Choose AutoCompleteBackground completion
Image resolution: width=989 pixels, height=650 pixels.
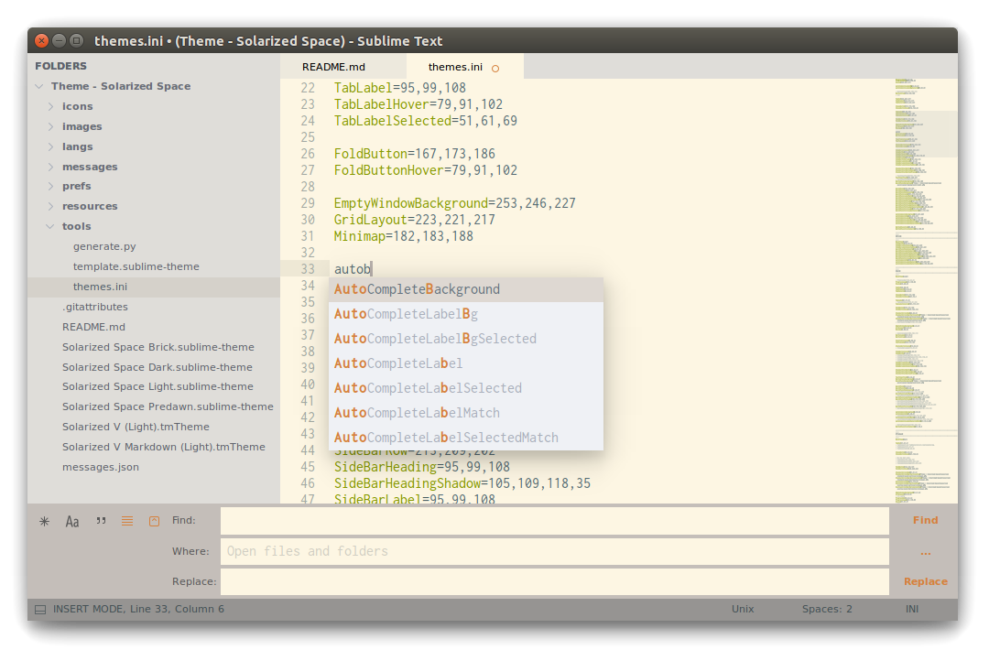pos(466,289)
